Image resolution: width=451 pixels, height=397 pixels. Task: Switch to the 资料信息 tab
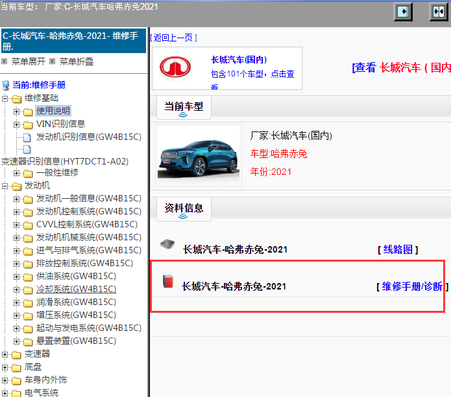coord(184,209)
